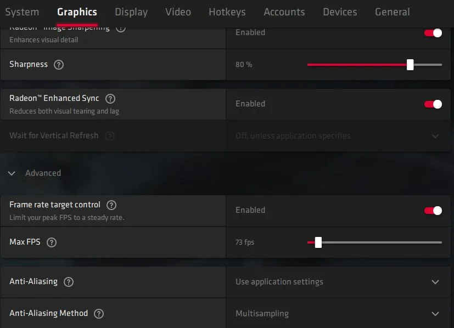Open the Anti-Aliasing help tooltip icon
The width and height of the screenshot is (454, 328).
[x=69, y=282]
